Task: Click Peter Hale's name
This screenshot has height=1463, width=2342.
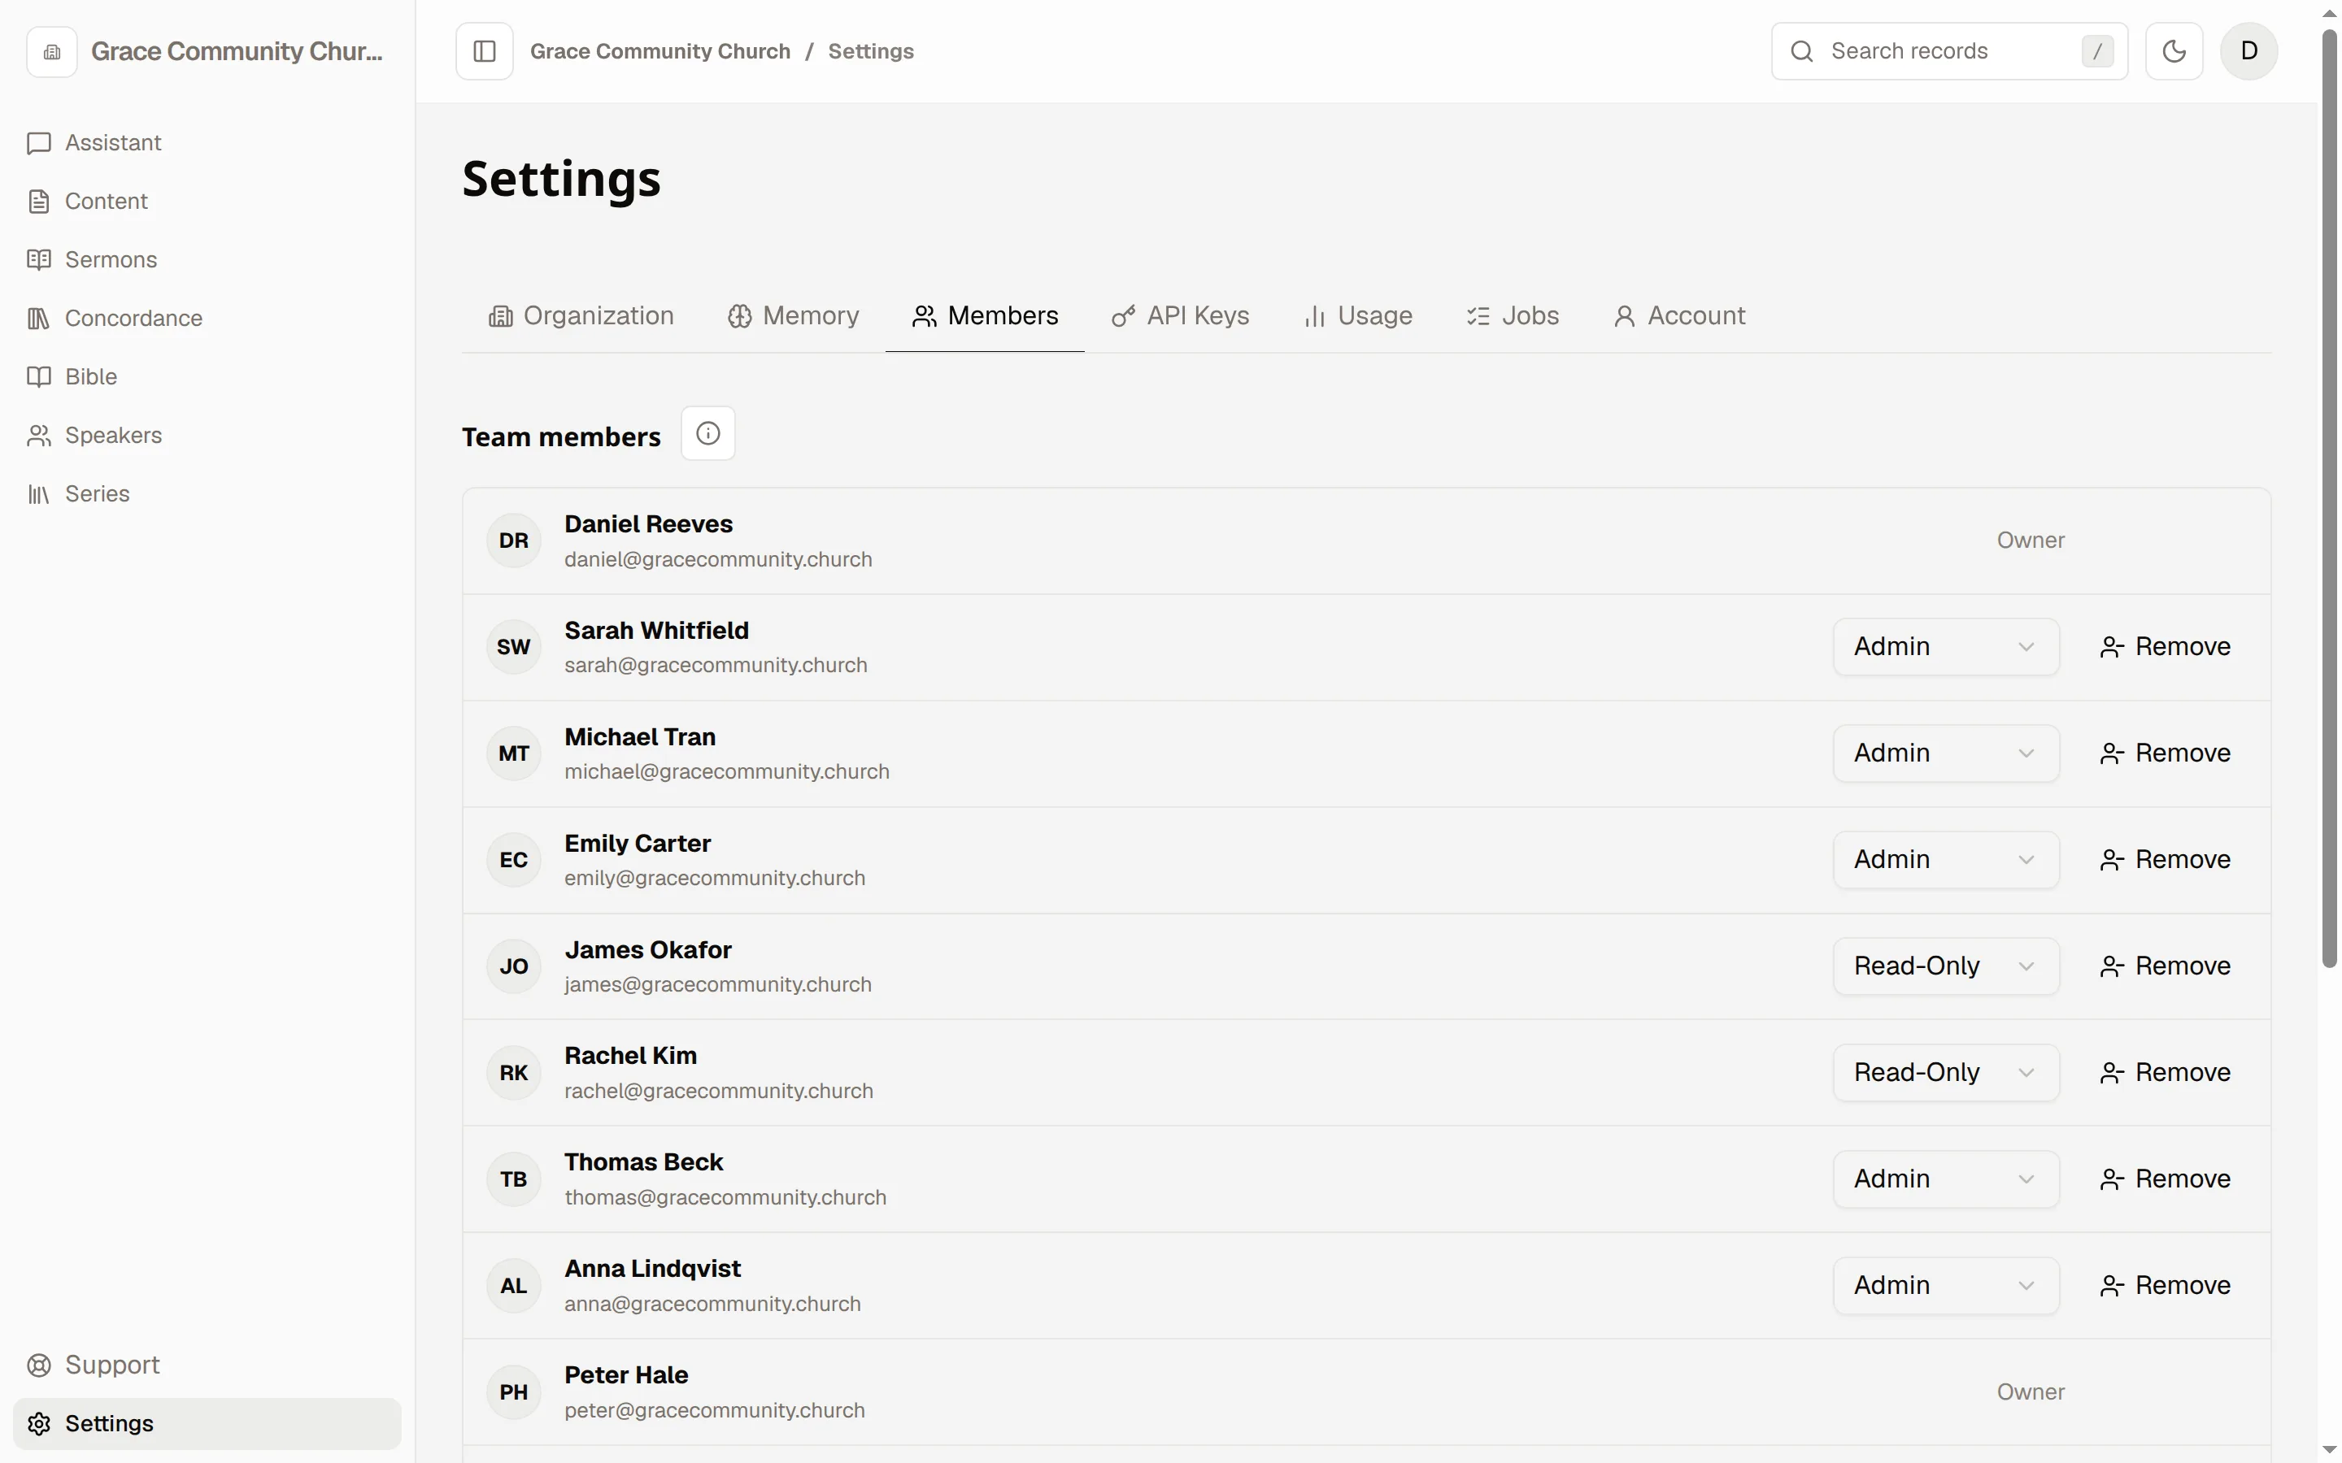Action: [626, 1375]
